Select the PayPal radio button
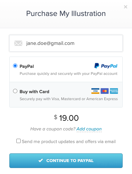 pos(15,66)
